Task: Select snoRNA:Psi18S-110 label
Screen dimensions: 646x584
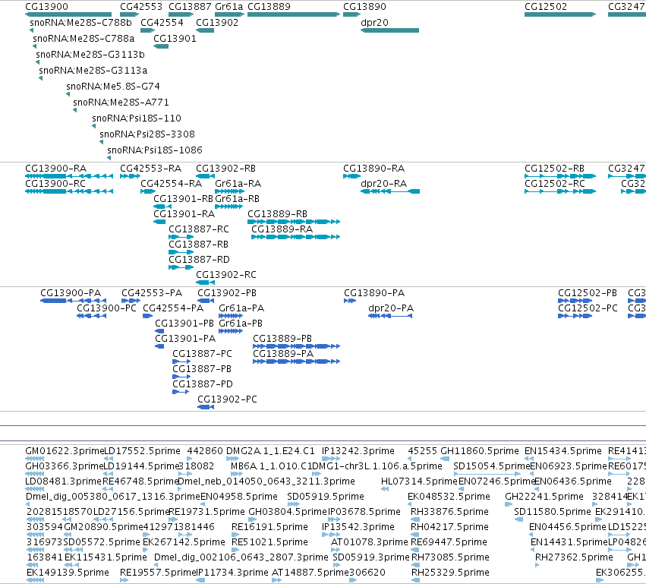Action: tap(137, 118)
